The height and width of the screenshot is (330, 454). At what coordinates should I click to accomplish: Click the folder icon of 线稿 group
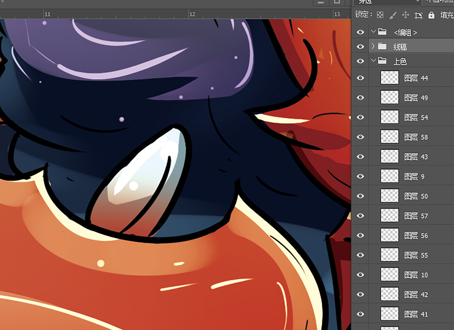pos(382,46)
